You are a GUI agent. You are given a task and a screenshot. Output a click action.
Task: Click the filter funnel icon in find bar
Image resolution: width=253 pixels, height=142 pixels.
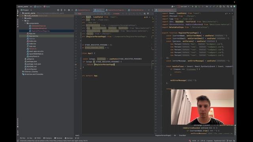click(148, 14)
